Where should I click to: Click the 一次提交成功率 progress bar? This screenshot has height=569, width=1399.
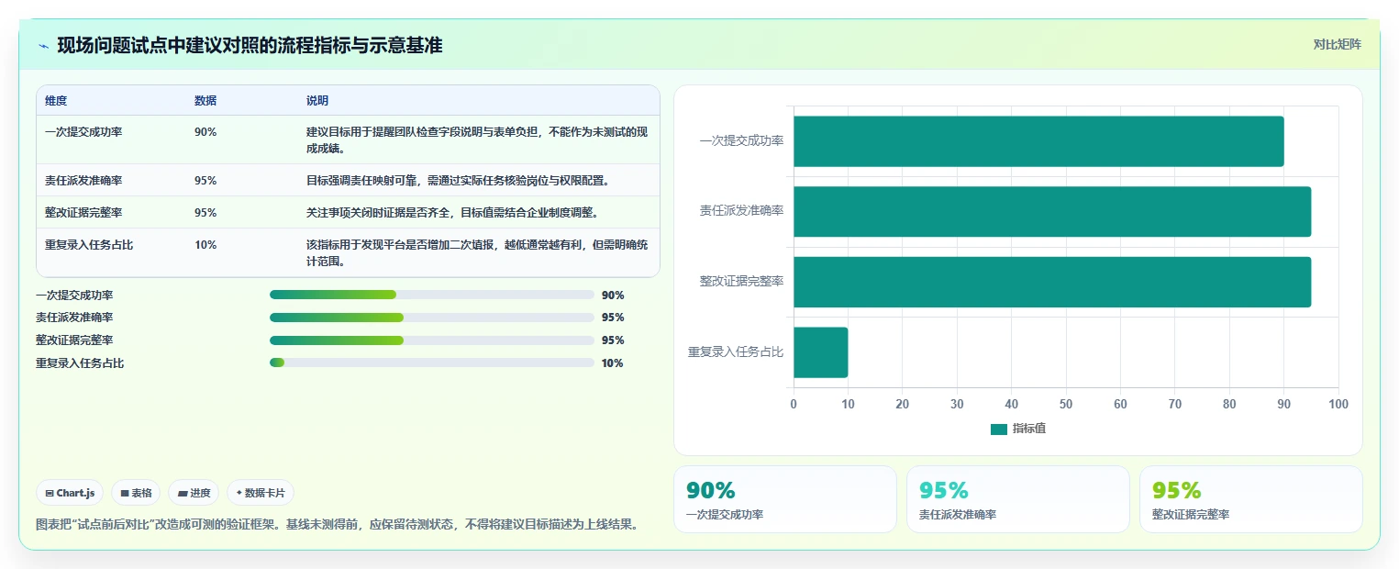[x=432, y=295]
